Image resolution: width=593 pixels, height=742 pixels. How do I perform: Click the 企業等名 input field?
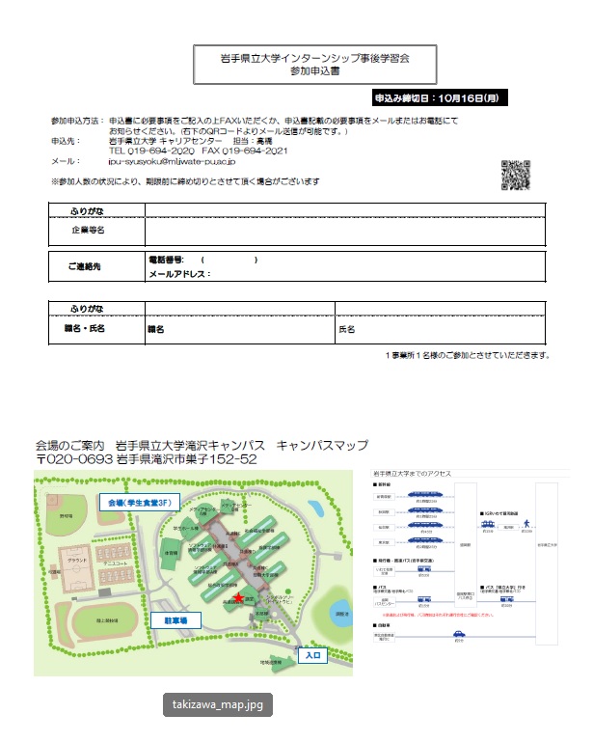tap(345, 232)
